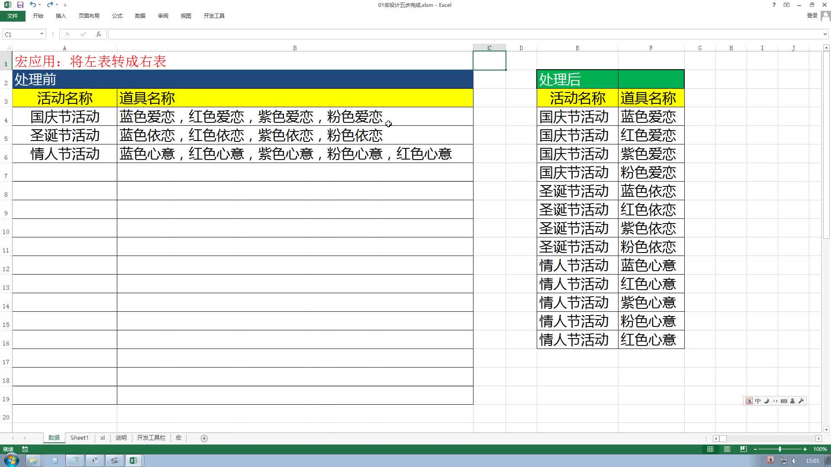The width and height of the screenshot is (831, 467).
Task: Click vertical scrollbar up arrow
Action: coord(826,48)
